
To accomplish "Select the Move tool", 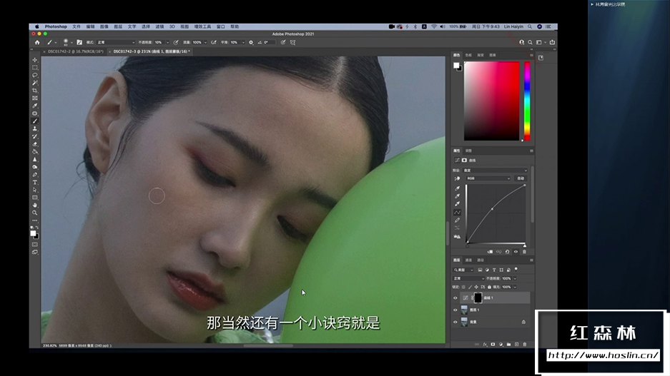I will [x=35, y=60].
